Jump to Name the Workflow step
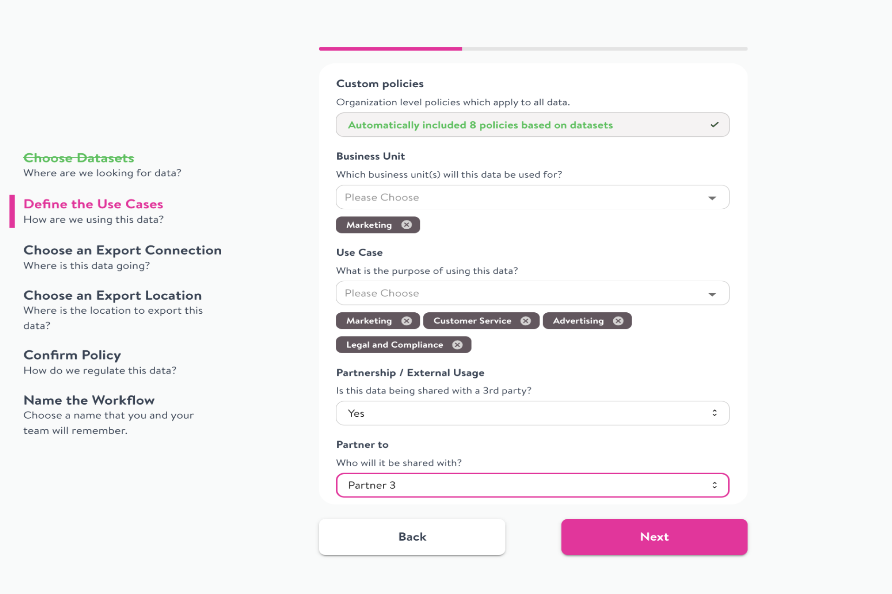Screen dimensions: 892x594 [x=89, y=400]
